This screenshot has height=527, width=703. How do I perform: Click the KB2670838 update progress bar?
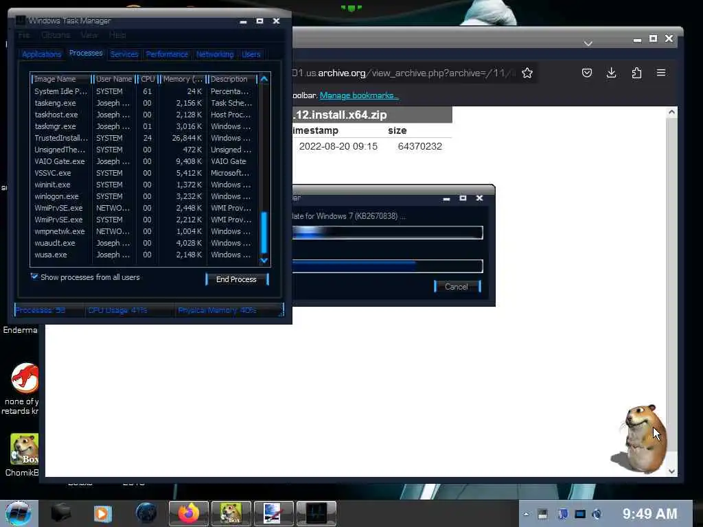(x=387, y=232)
